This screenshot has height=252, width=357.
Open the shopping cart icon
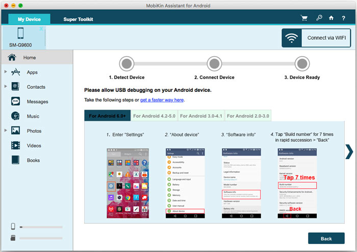tap(304, 18)
